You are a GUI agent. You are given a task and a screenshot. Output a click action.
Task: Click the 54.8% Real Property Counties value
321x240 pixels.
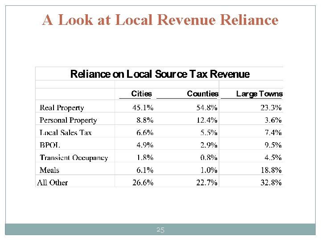coord(207,108)
